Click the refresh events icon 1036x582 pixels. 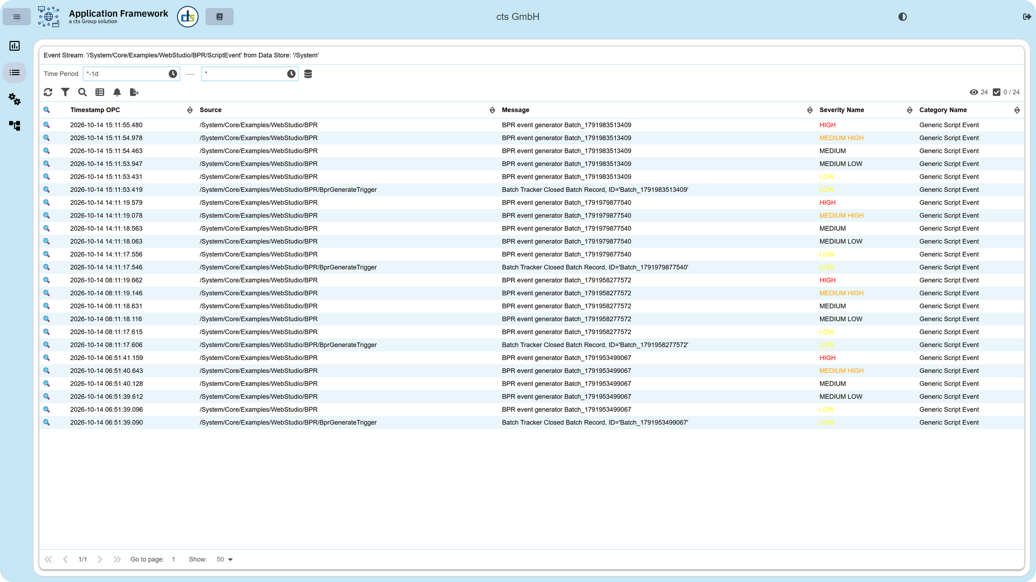[48, 92]
